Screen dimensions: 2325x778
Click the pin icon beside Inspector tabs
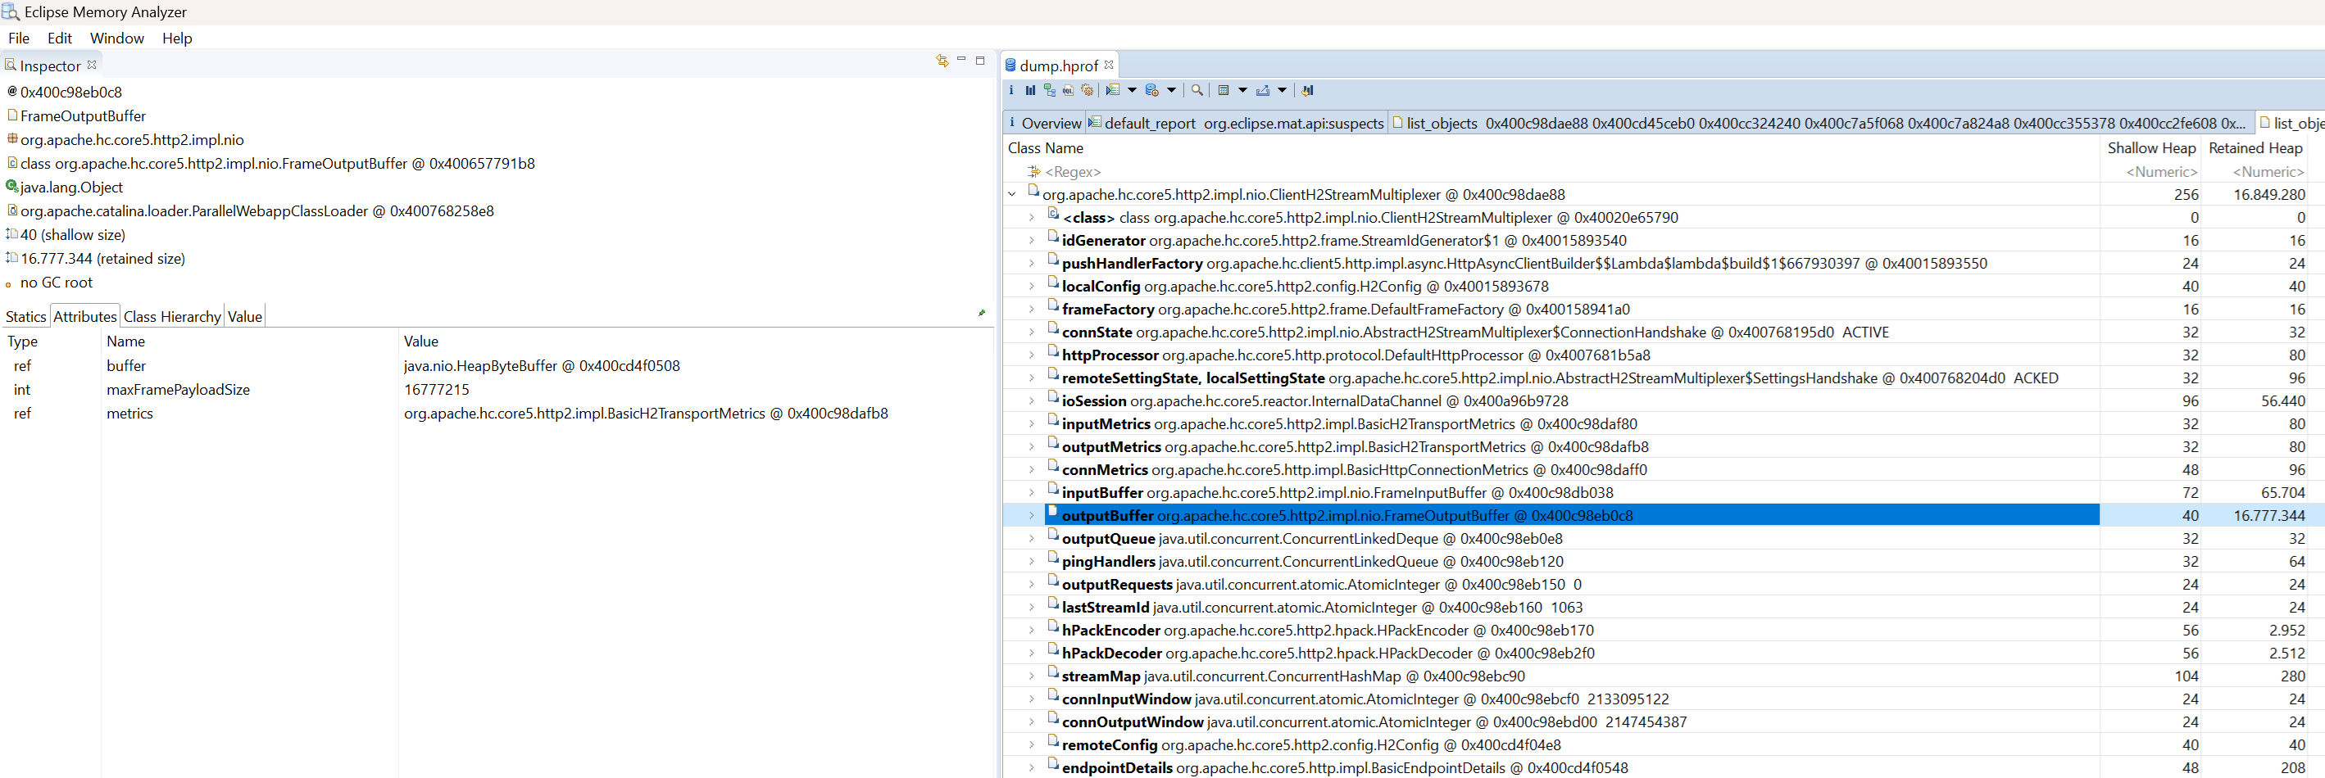coord(981,313)
